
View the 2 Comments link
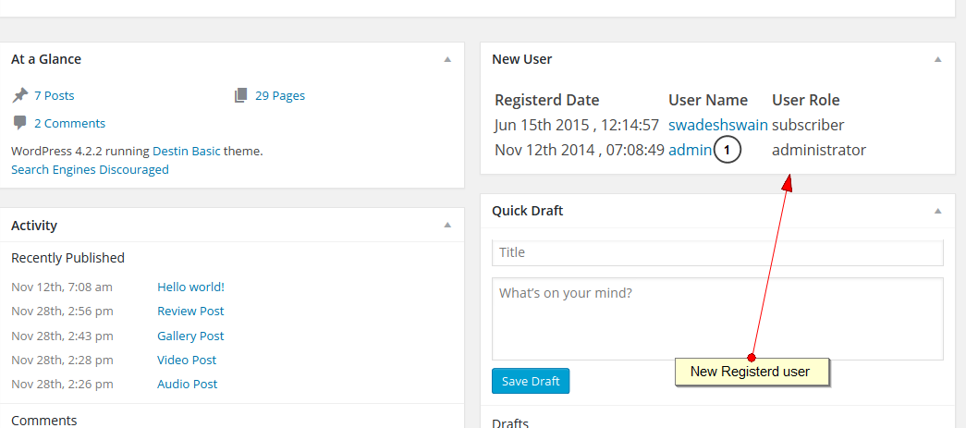[69, 123]
